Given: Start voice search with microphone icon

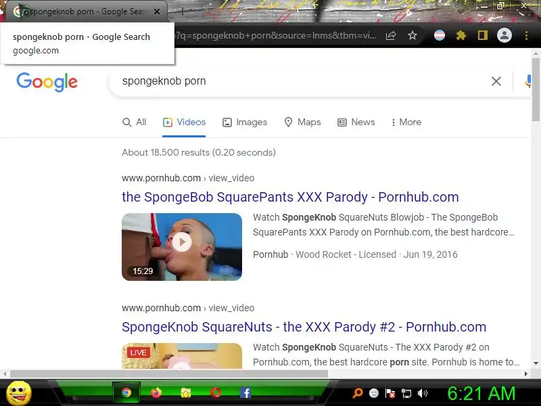Looking at the screenshot, I should [x=528, y=81].
